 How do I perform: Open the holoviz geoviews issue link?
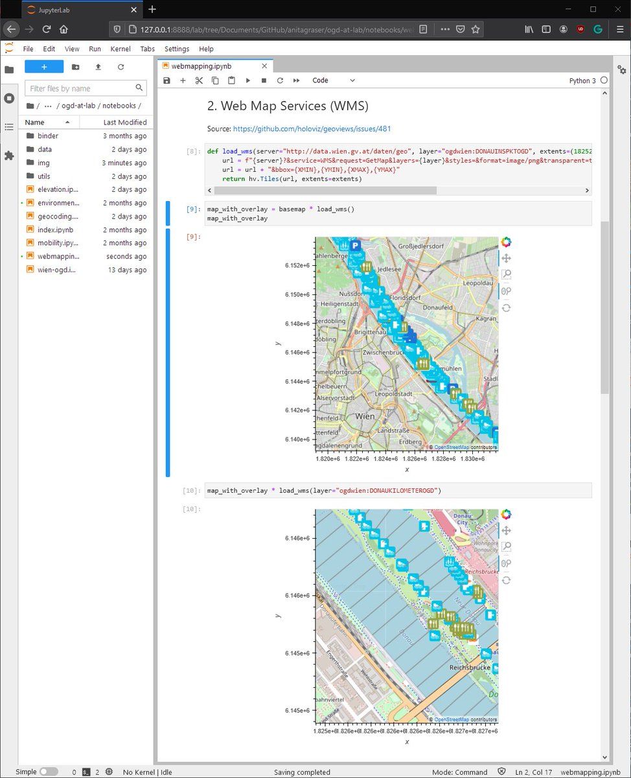[x=312, y=129]
